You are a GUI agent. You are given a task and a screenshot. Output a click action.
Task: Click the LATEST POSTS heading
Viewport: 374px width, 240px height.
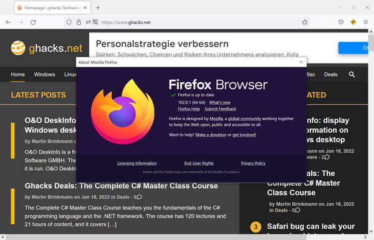(x=38, y=95)
